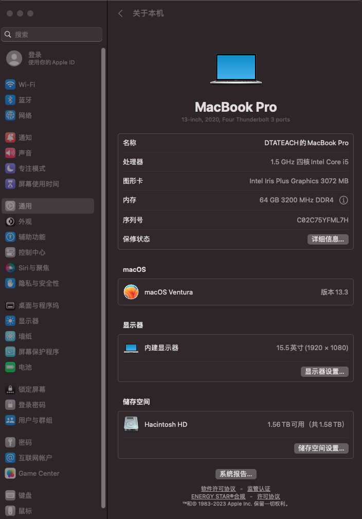Viewport: 362px width, 519px height.
Task: Open Control Center (控制中心) icon
Action: click(x=10, y=252)
